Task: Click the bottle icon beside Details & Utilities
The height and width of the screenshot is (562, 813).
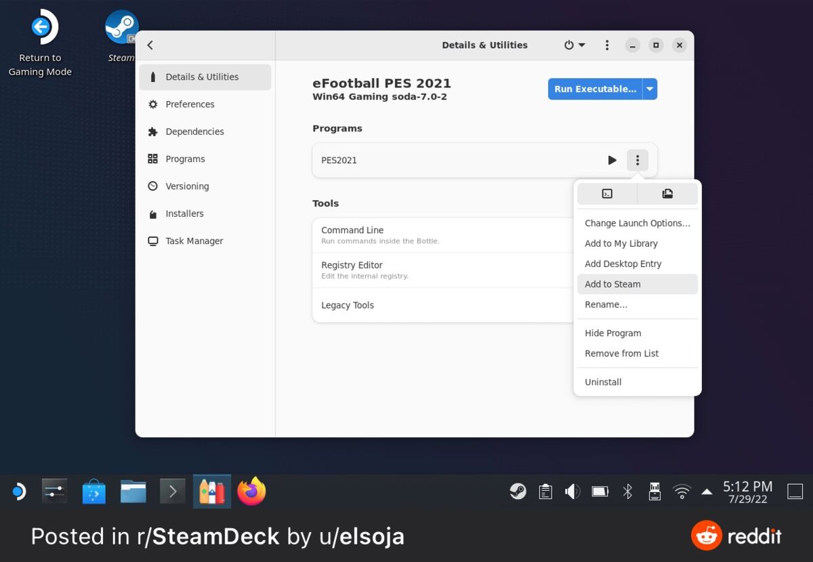Action: pos(152,77)
